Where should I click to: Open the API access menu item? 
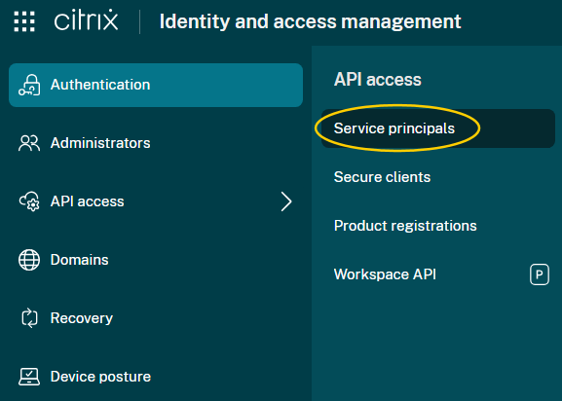coord(156,201)
